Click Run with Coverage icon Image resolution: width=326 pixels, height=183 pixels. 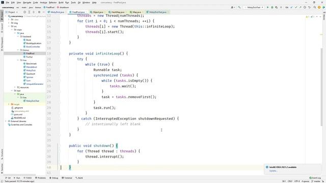(x=277, y=7)
